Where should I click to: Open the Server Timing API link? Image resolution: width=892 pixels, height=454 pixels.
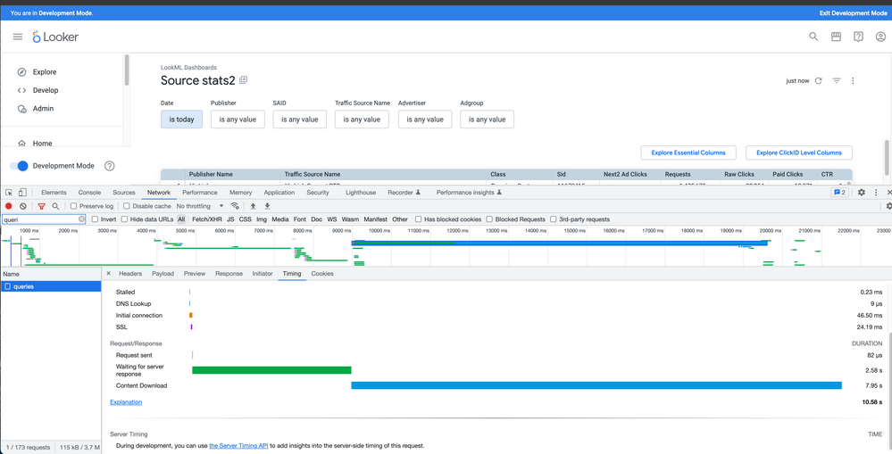tap(238, 445)
